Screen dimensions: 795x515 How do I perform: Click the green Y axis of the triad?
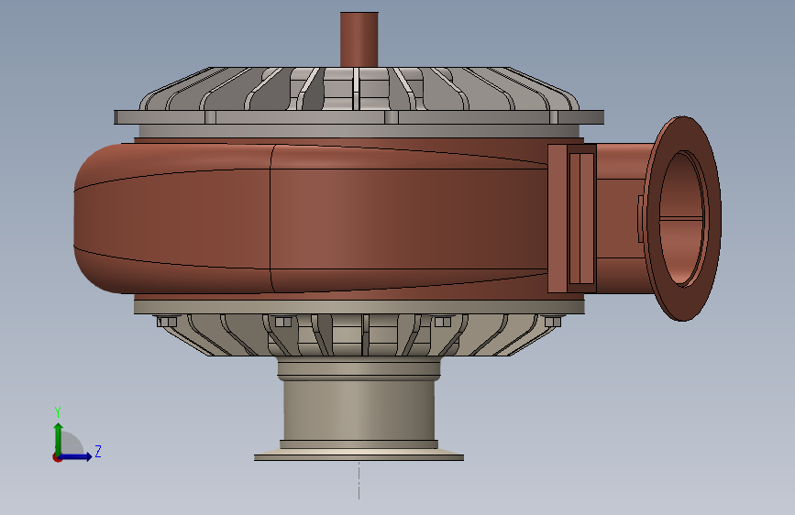click(59, 439)
